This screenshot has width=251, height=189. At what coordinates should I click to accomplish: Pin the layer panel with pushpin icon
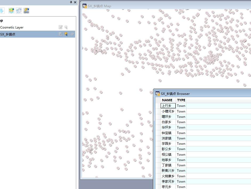click(71, 2)
